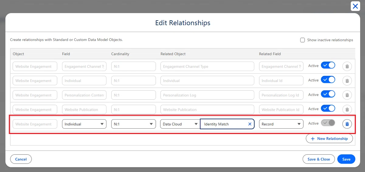
Task: Click the Create relationships description text
Action: click(x=66, y=40)
